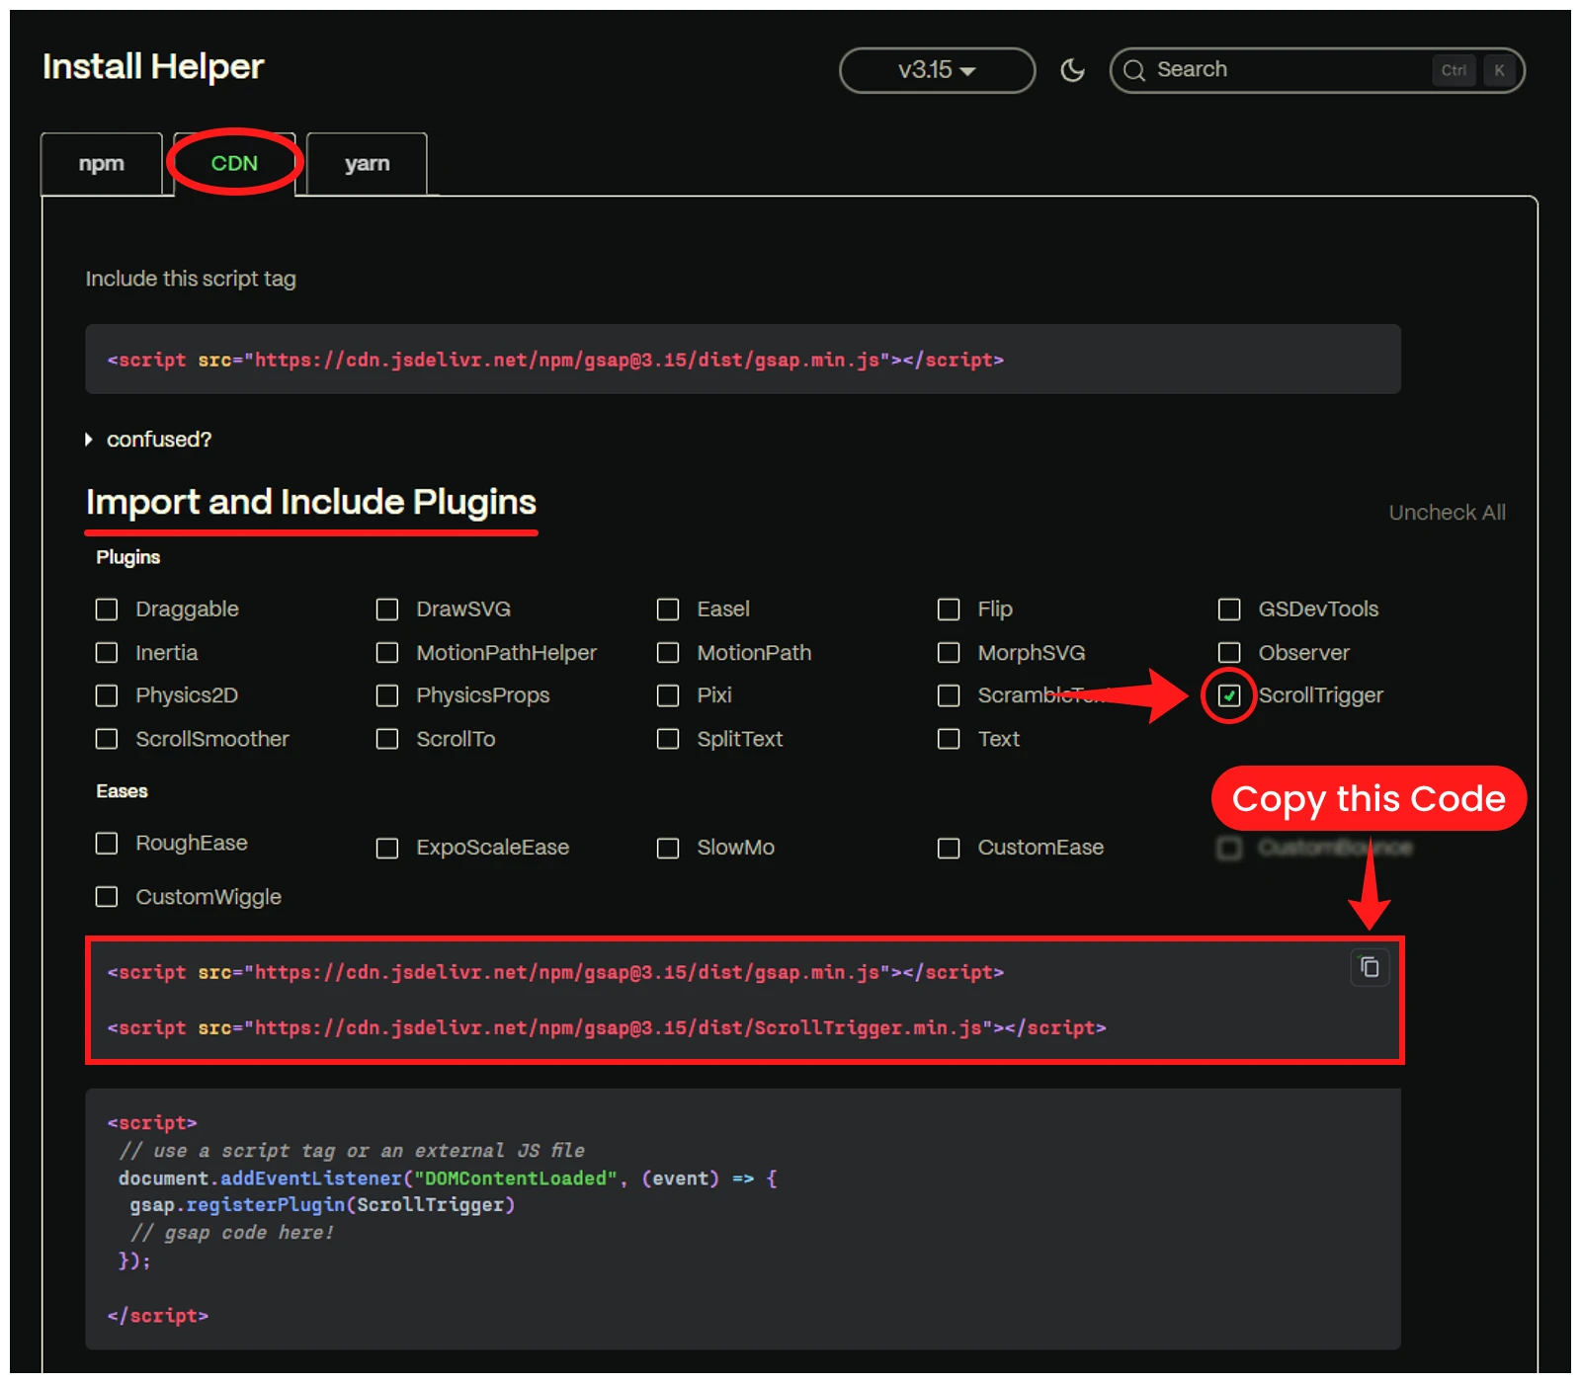Image resolution: width=1581 pixels, height=1383 pixels.
Task: Enable the ScrollSmoother checkbox
Action: 107,739
